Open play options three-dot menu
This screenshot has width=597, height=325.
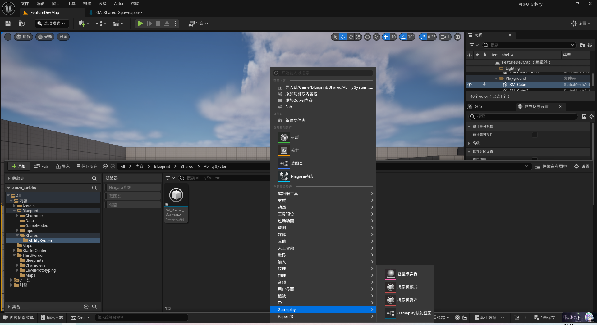pos(176,24)
